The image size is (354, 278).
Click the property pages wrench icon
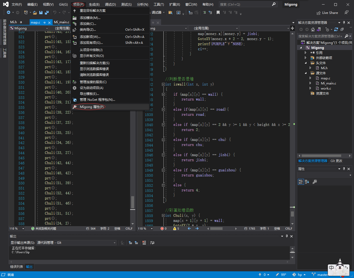[x=315, y=182]
